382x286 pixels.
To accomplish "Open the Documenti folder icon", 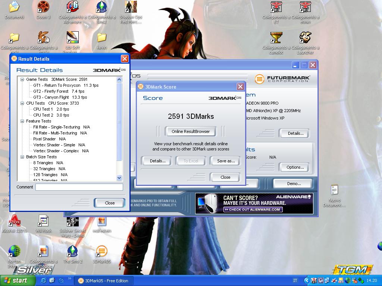I will (x=14, y=7).
